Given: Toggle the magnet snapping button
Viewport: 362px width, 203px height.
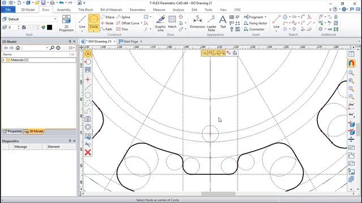Looking at the screenshot, I should (x=351, y=63).
